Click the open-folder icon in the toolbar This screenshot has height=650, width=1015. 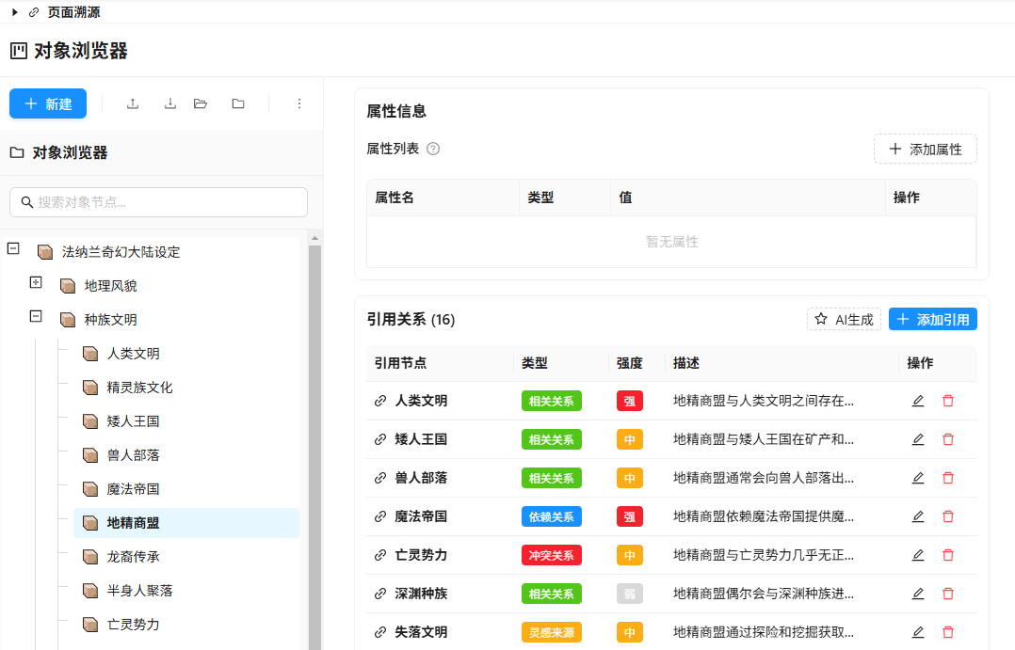[201, 103]
